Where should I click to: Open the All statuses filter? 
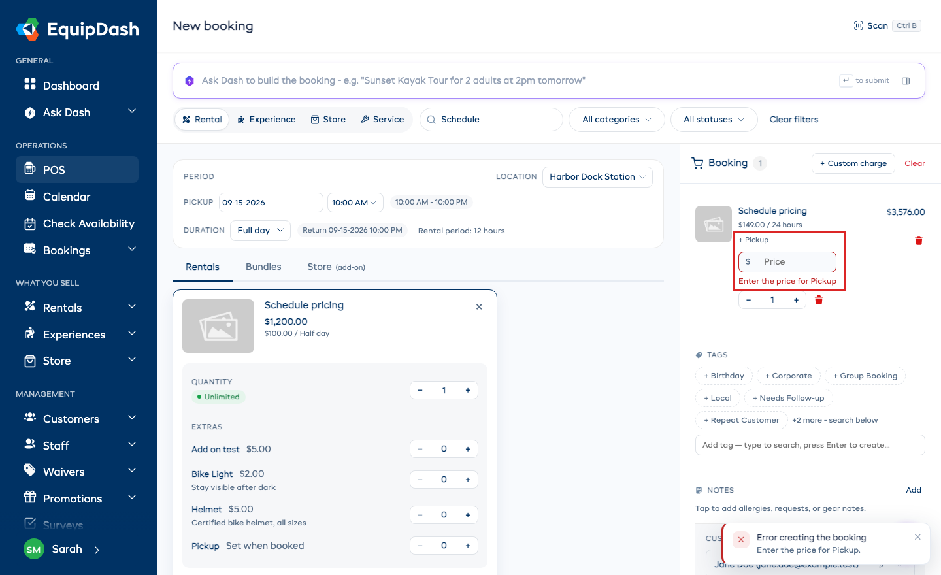tap(714, 120)
